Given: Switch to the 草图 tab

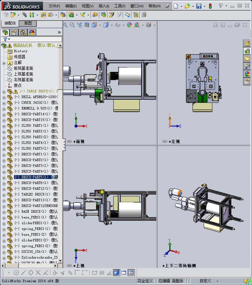Looking at the screenshot, I should click(x=28, y=23).
